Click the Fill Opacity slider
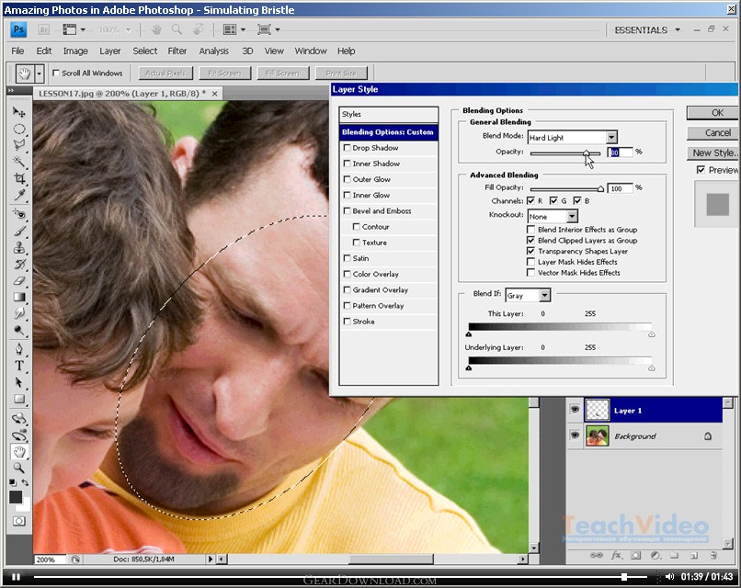This screenshot has height=588, width=741. [x=567, y=189]
